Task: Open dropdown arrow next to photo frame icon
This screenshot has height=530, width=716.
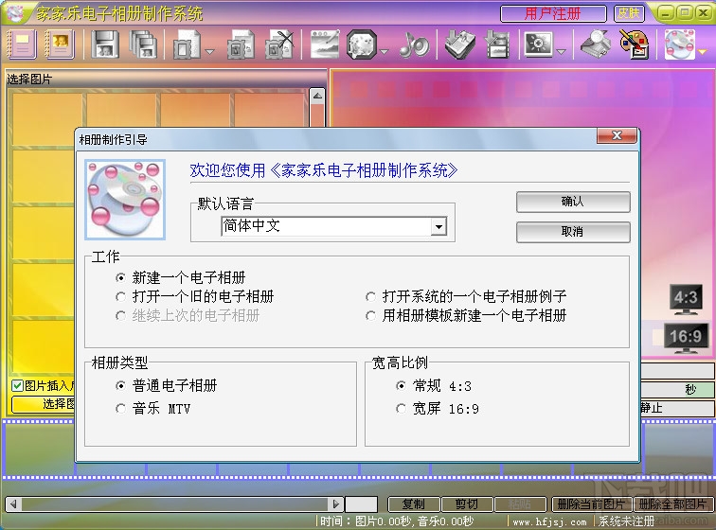Action: coord(384,52)
